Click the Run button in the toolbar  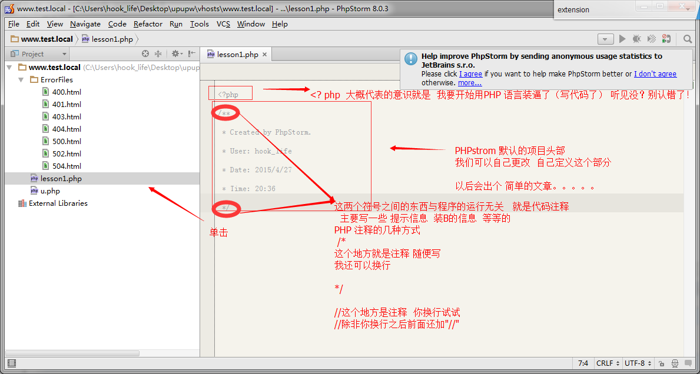(622, 39)
